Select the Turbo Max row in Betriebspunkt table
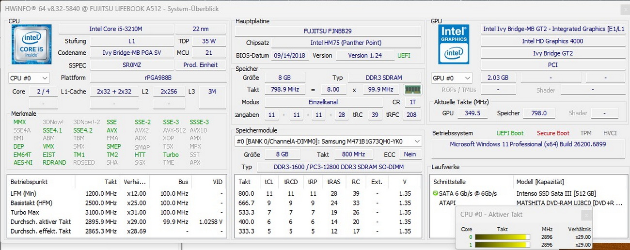This screenshot has height=250, width=630. pyautogui.click(x=116, y=212)
